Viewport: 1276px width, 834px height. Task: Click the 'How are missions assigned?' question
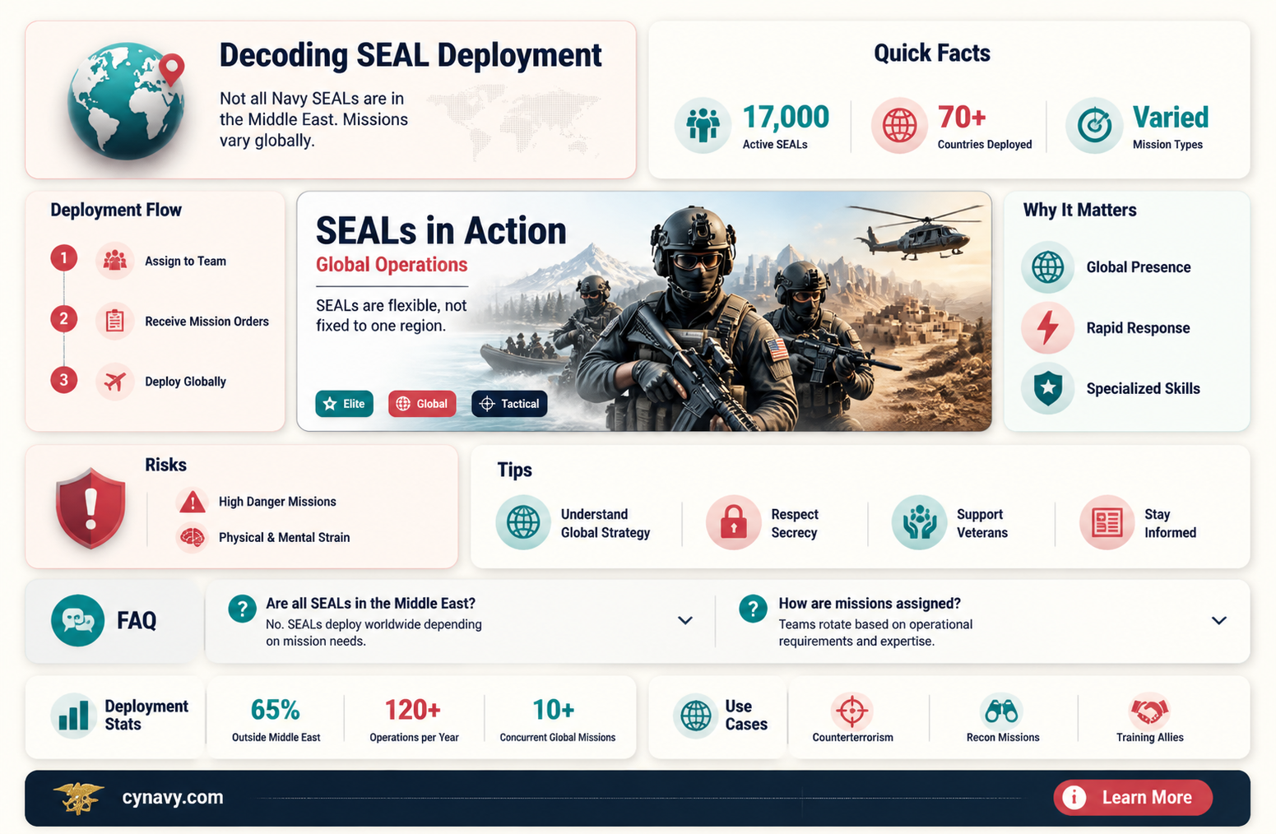pyautogui.click(x=870, y=604)
